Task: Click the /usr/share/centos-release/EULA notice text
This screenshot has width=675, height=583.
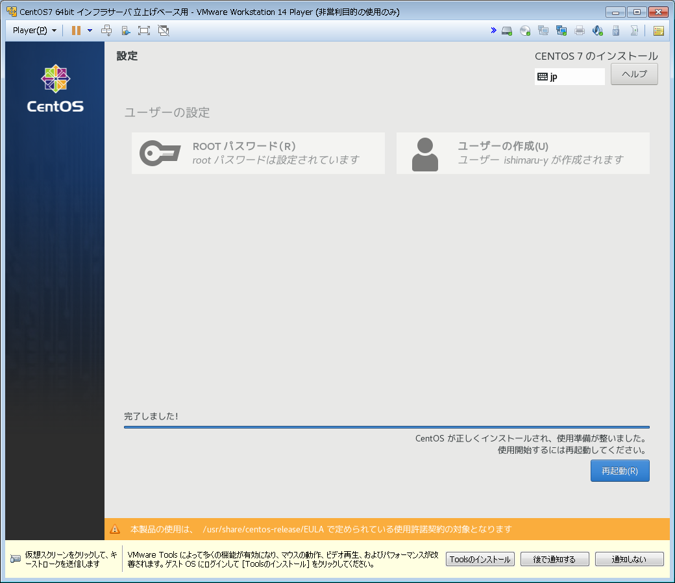Action: point(321,529)
